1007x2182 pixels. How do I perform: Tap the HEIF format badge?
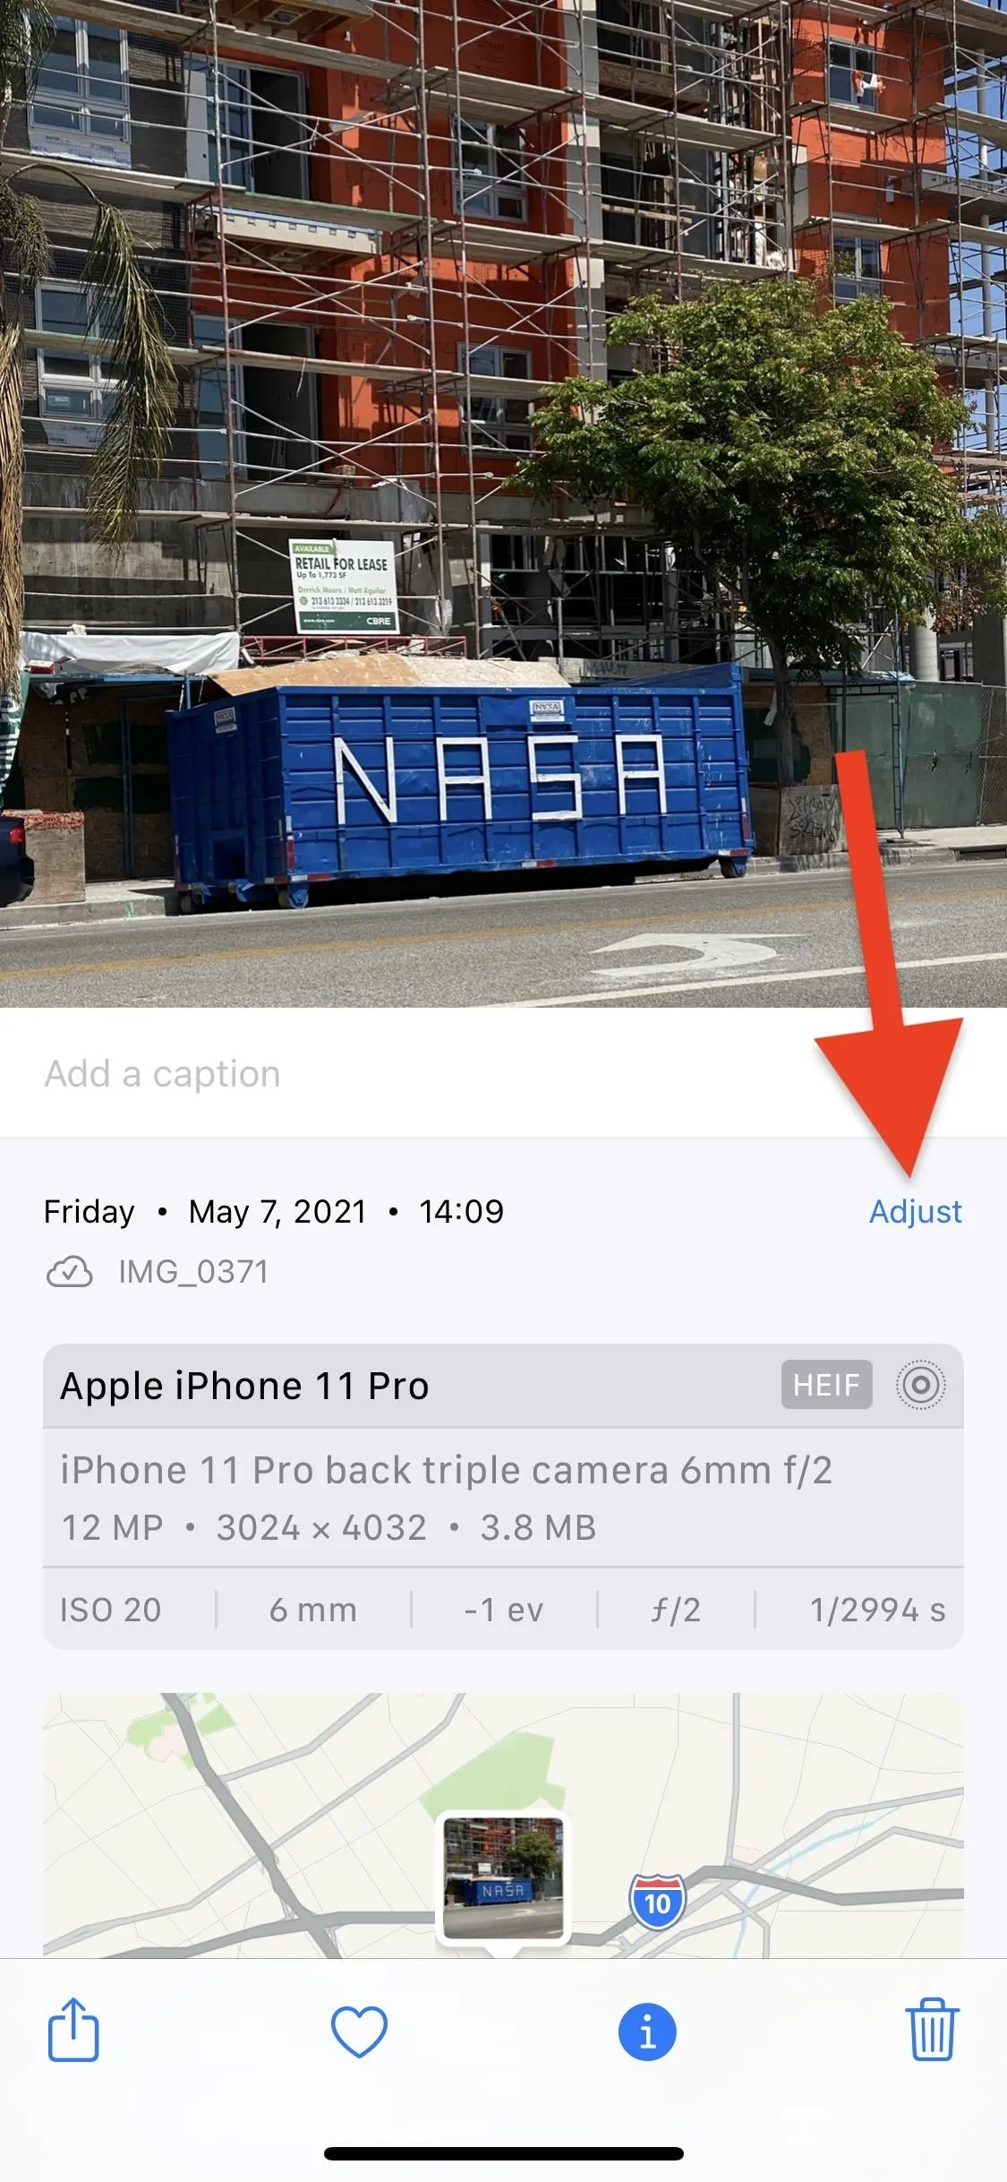pyautogui.click(x=826, y=1385)
